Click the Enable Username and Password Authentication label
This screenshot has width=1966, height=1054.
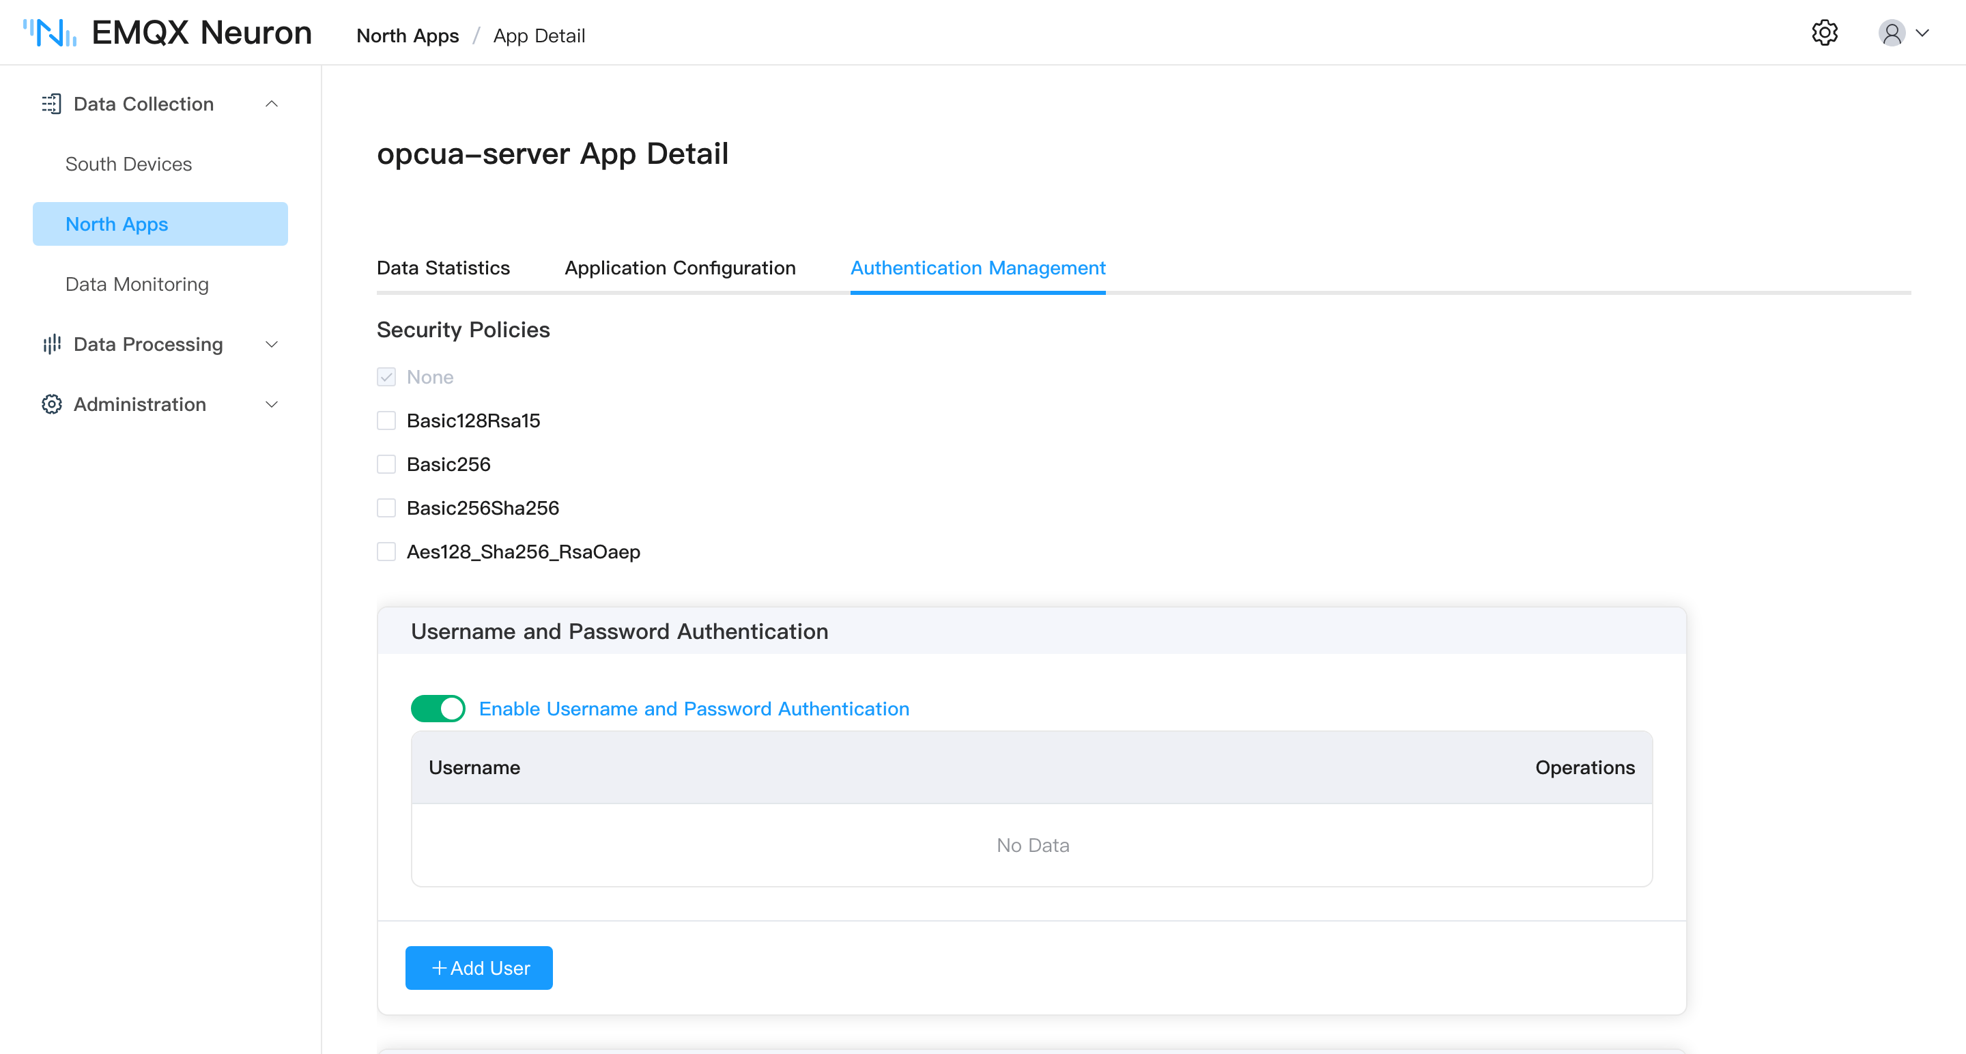click(694, 709)
